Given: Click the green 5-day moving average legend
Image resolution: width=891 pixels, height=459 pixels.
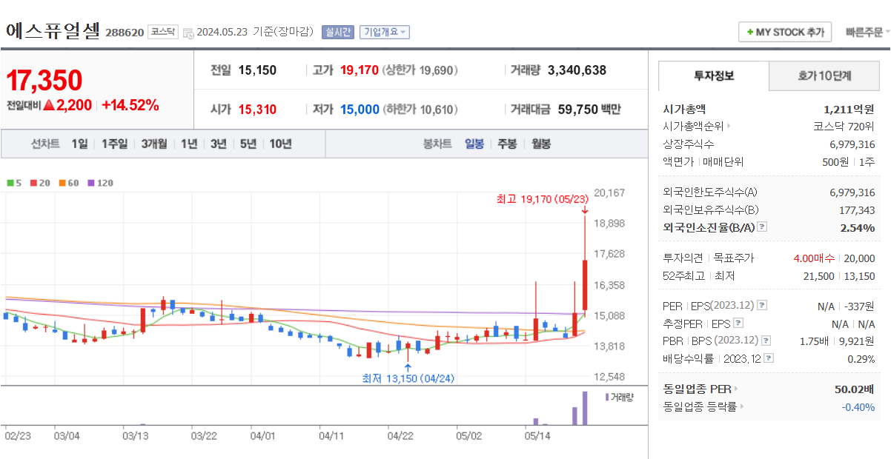Looking at the screenshot, I should (x=14, y=183).
